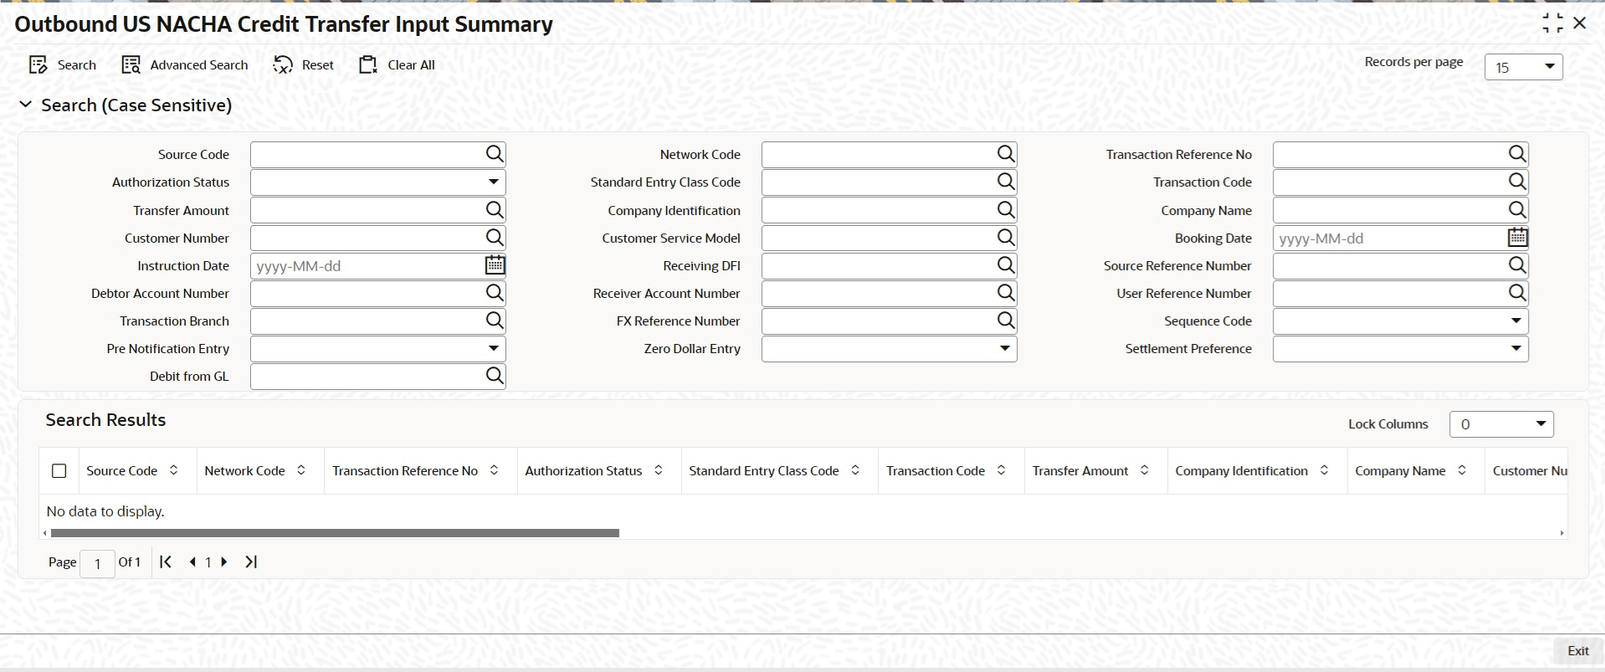Viewport: 1605px width, 672px height.
Task: Reset the search criteria
Action: (304, 65)
